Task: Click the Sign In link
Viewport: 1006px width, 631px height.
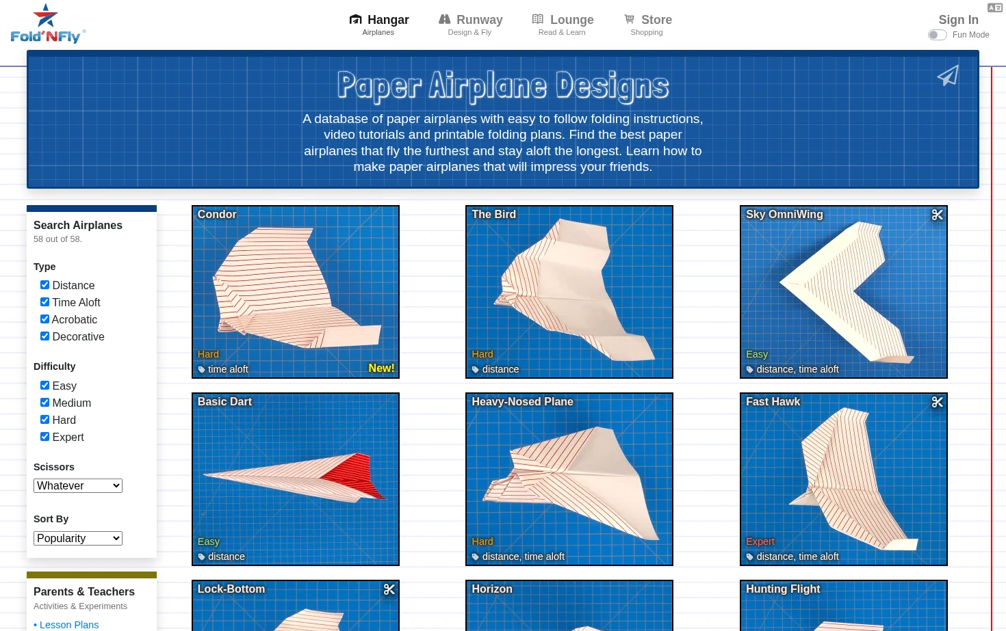Action: (x=958, y=20)
